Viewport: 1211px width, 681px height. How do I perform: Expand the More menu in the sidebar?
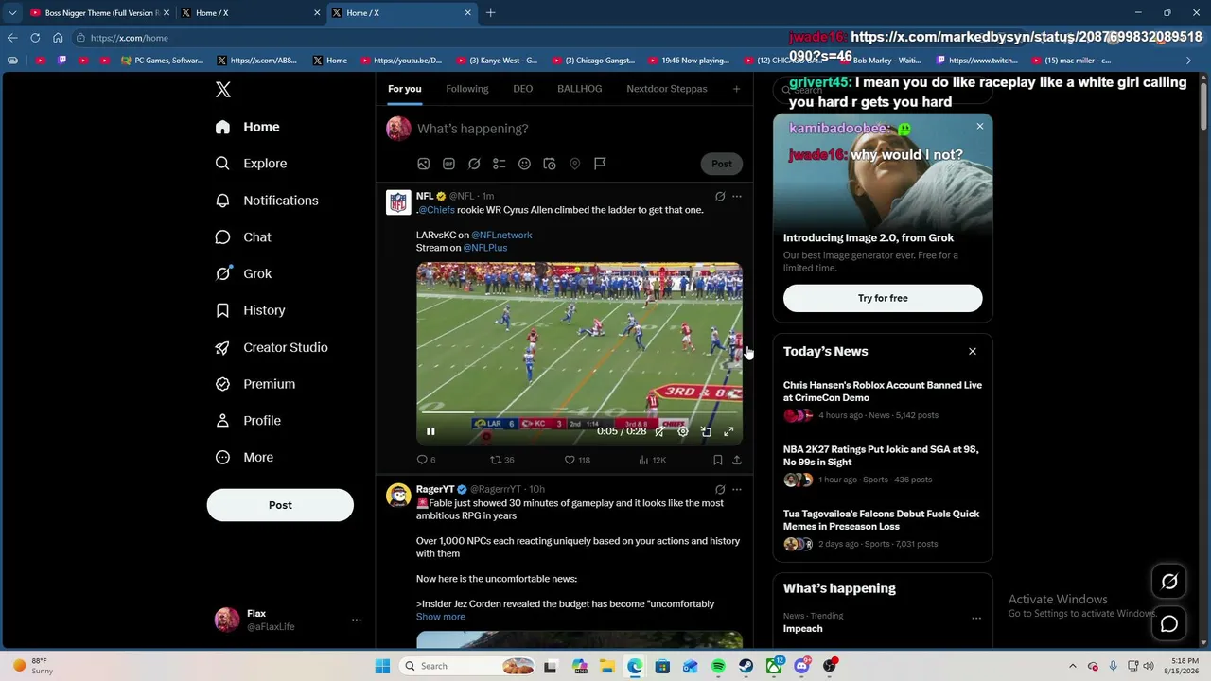coord(244,457)
